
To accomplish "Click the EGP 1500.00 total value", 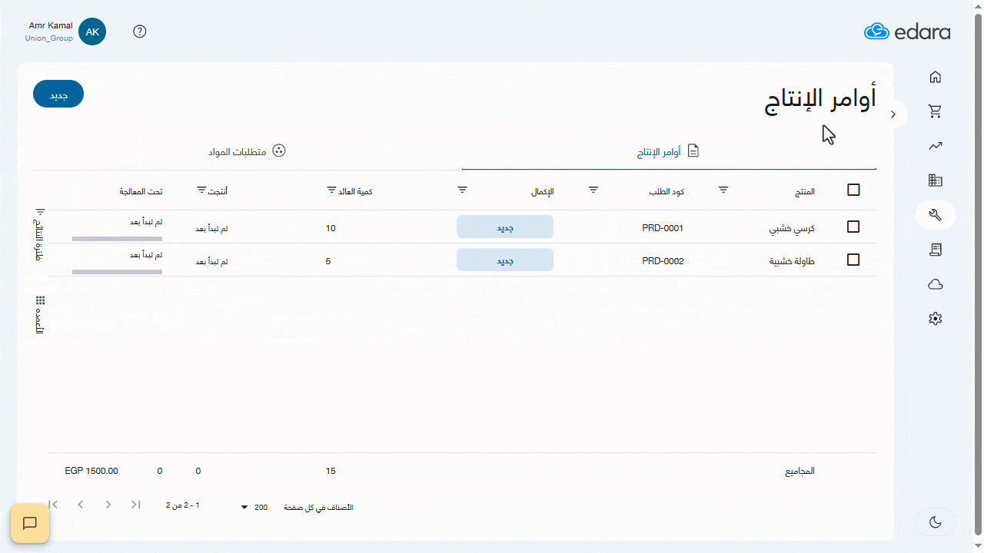I will coord(91,471).
